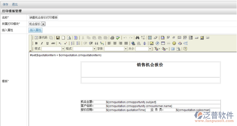Insert a radio button form element

pyautogui.click(x=174, y=38)
